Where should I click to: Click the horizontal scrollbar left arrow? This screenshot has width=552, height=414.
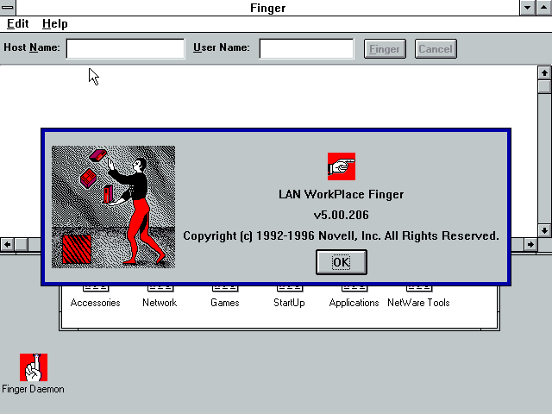[7, 244]
